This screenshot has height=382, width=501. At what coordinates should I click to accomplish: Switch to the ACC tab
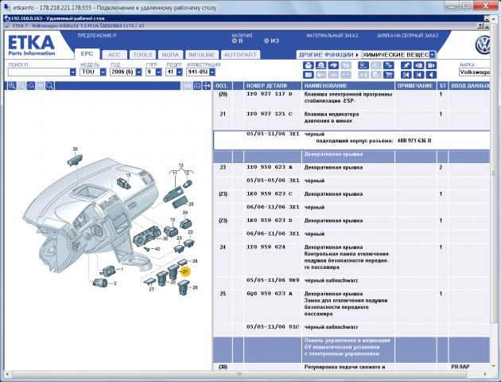click(x=115, y=55)
